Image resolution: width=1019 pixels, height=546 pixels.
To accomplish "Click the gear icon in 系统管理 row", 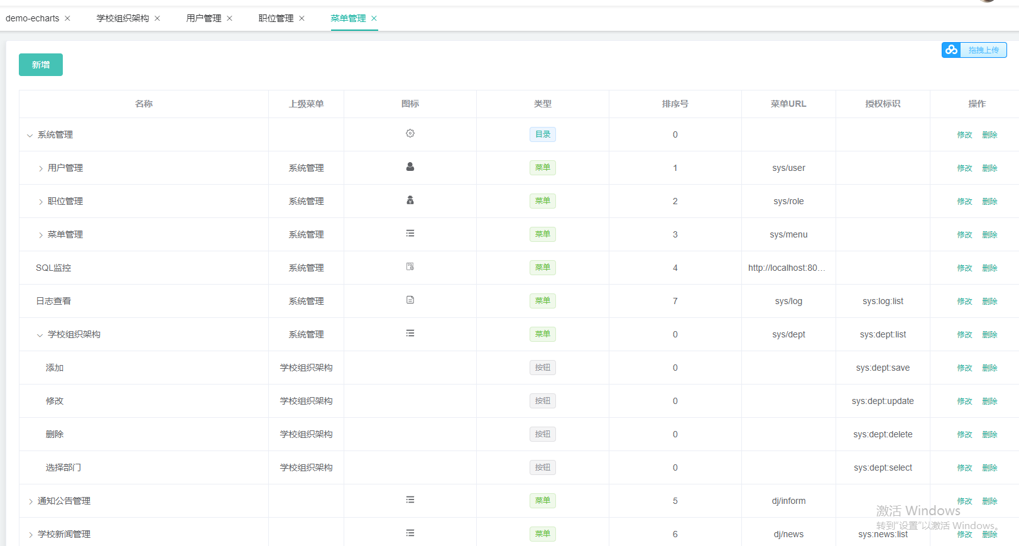I will click(410, 133).
